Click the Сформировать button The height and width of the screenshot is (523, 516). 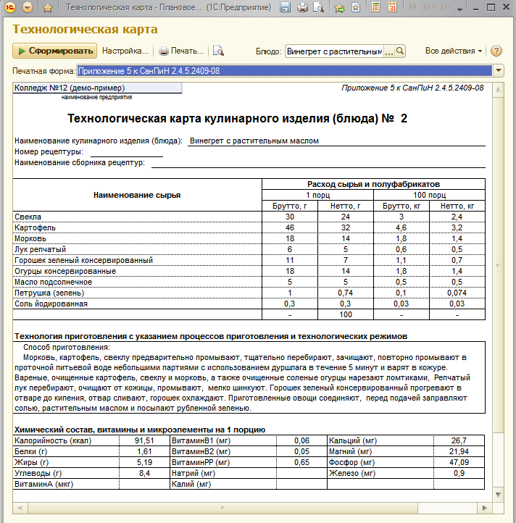55,51
